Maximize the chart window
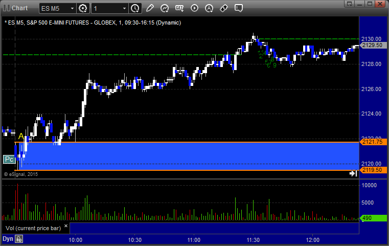This screenshot has width=389, height=246. click(370, 4)
